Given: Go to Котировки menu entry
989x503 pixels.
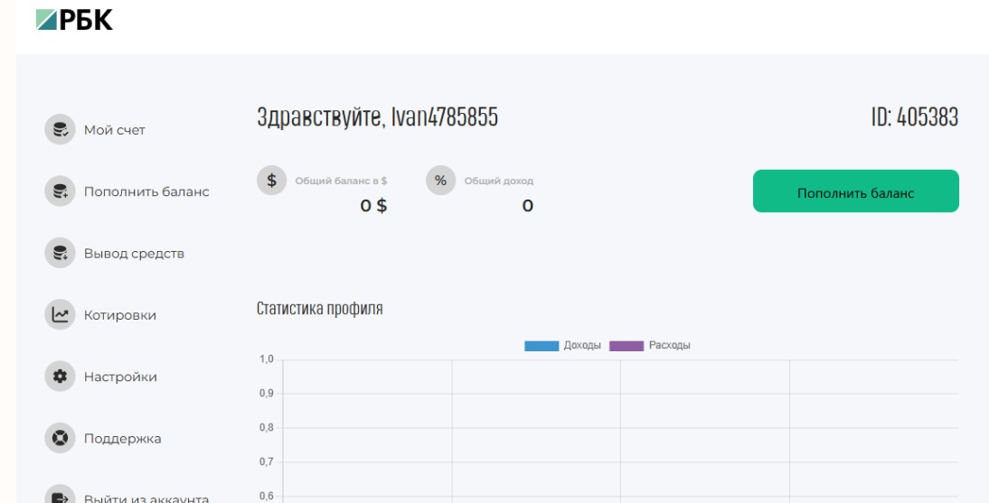Looking at the screenshot, I should [x=120, y=315].
